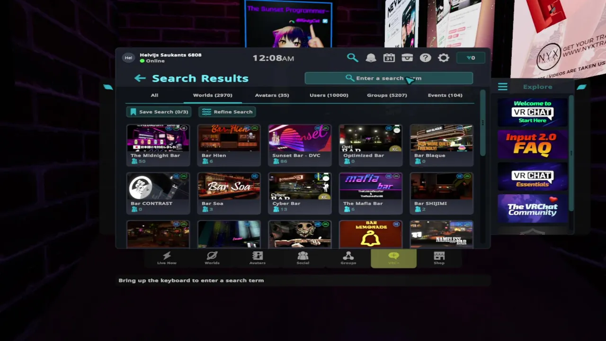
Task: Open Sunset Bar - DVC world
Action: pos(300,145)
